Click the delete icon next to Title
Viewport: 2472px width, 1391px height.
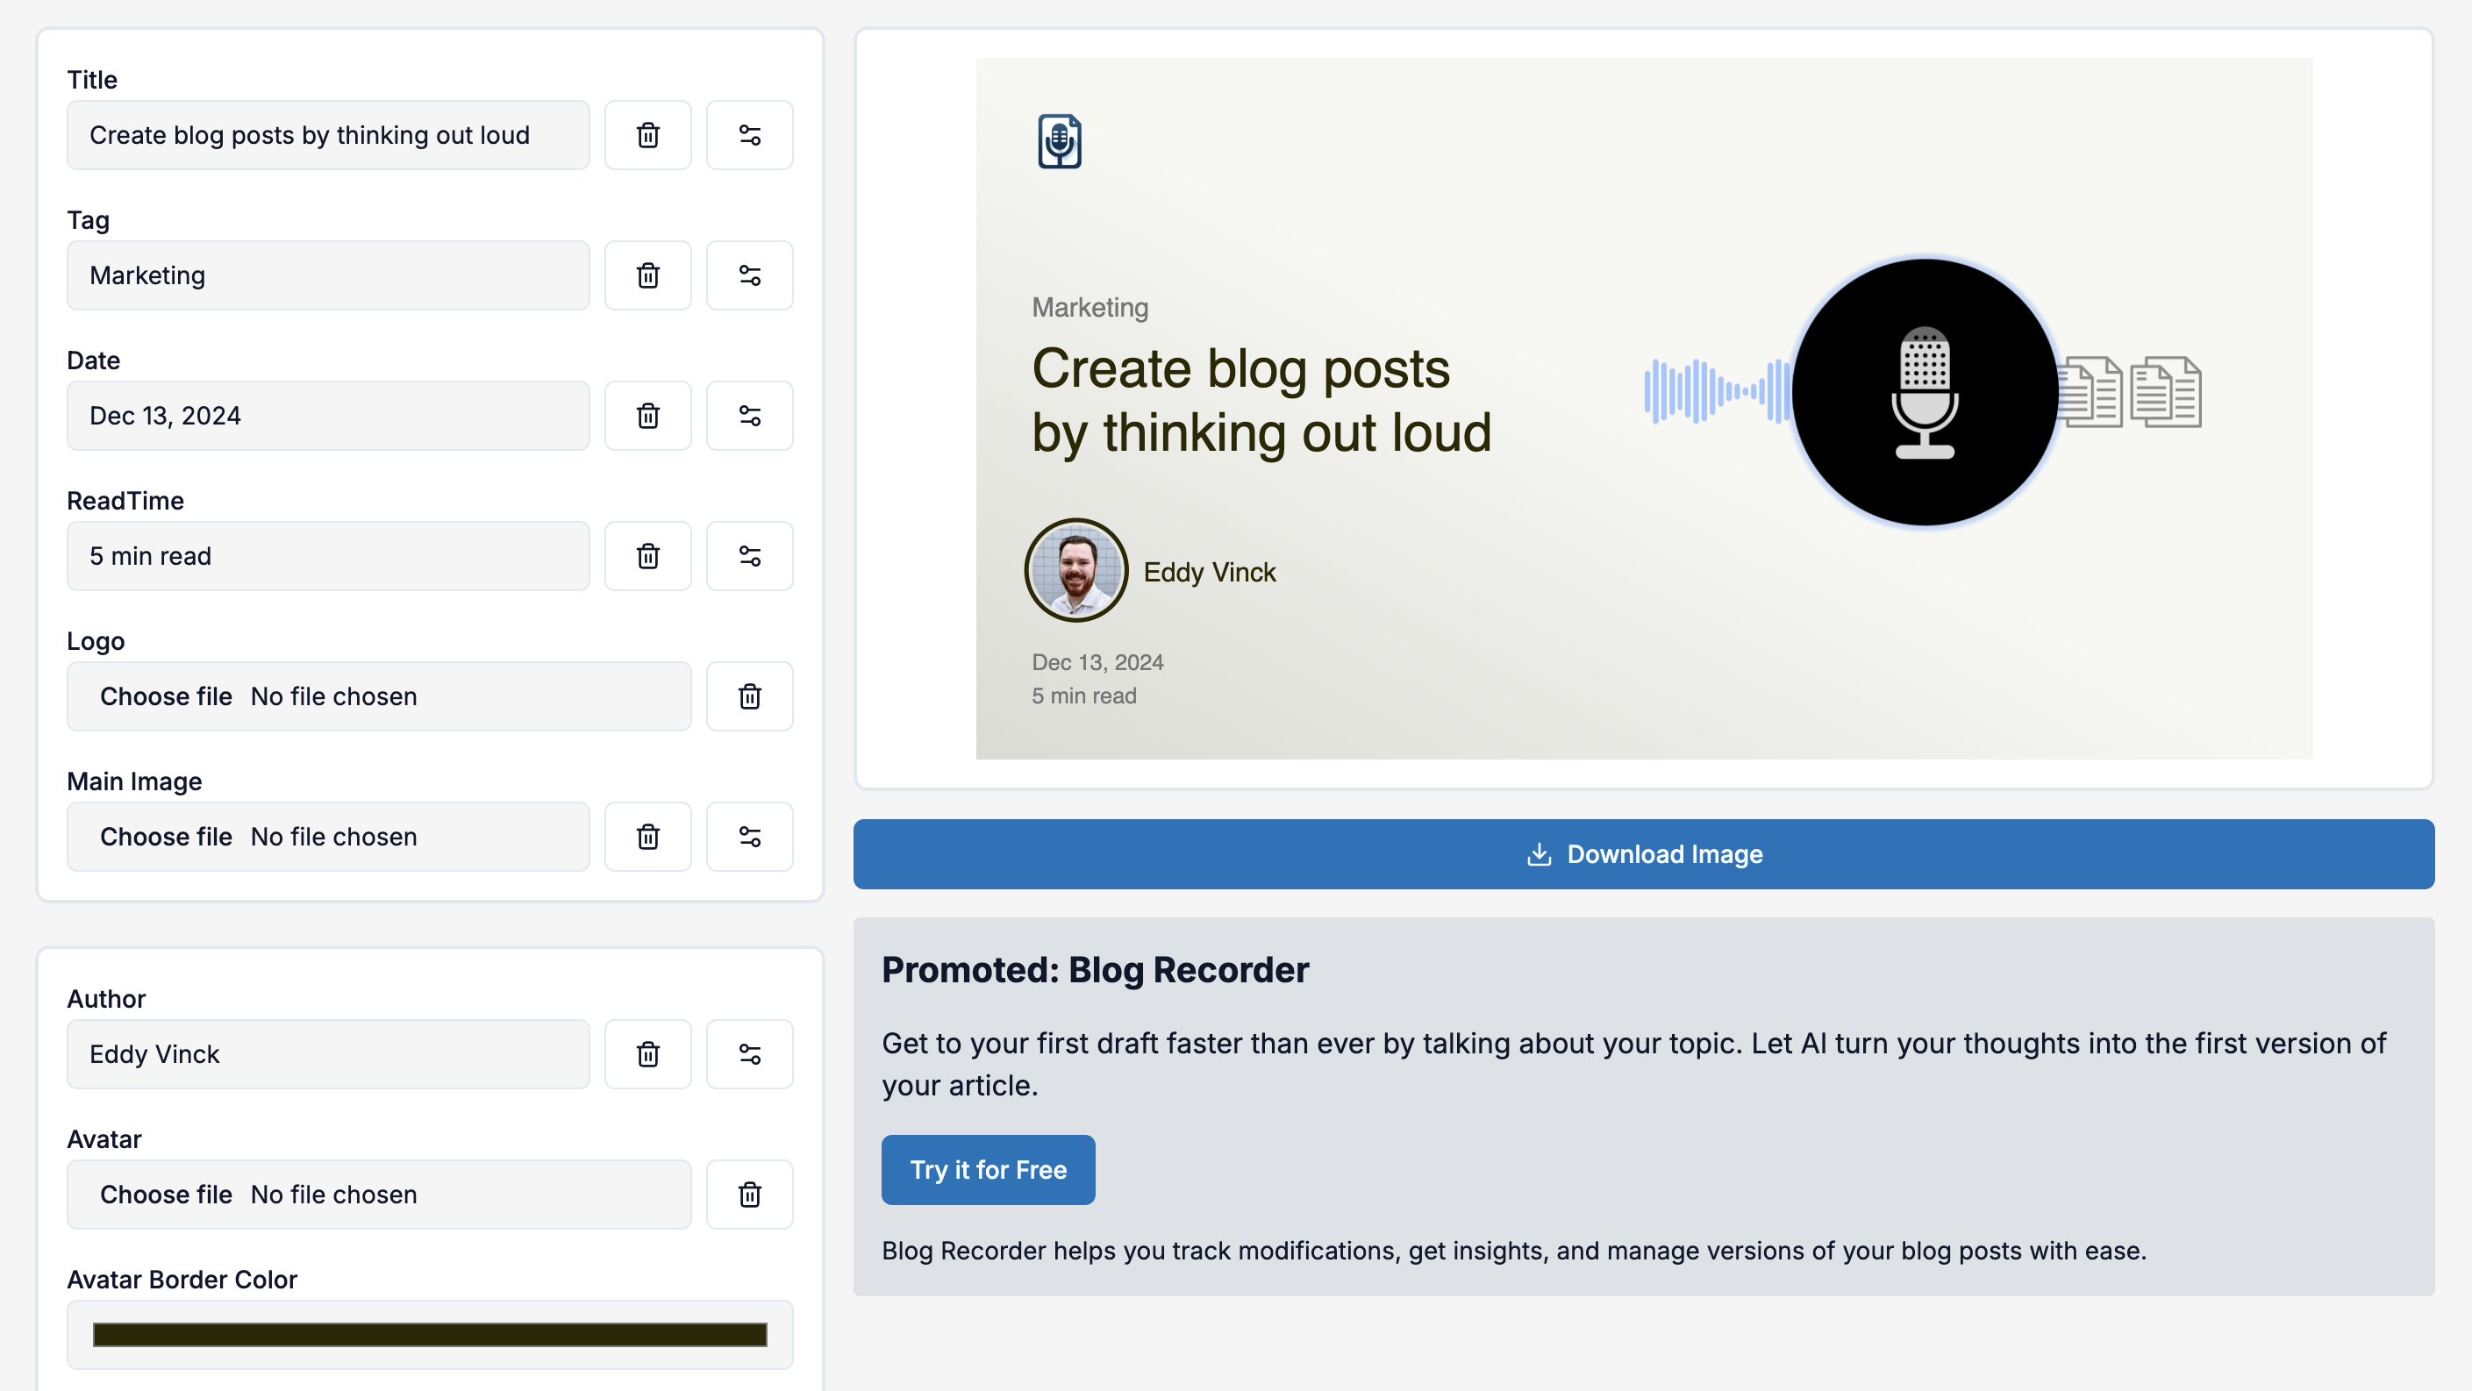(x=648, y=134)
